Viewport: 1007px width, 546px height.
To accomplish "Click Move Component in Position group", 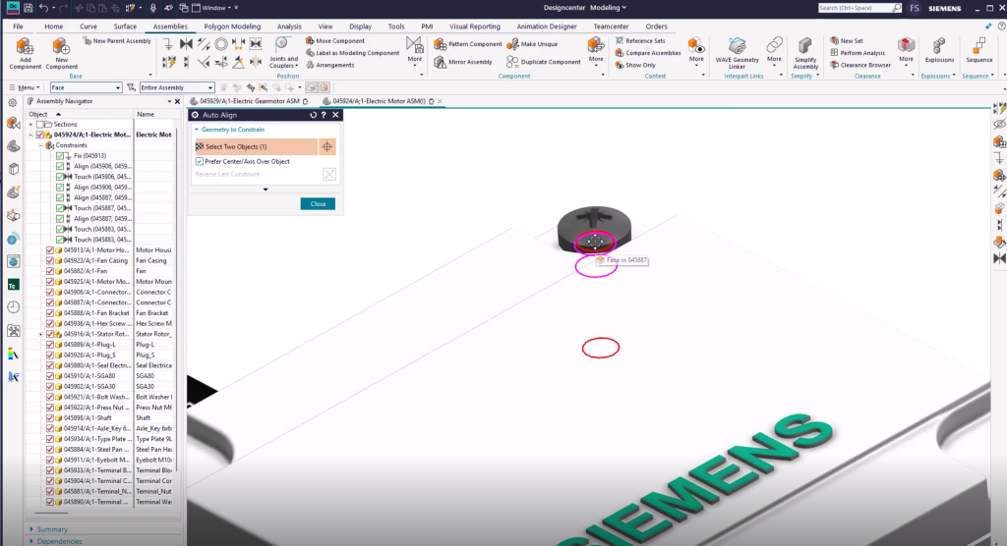I will point(335,41).
